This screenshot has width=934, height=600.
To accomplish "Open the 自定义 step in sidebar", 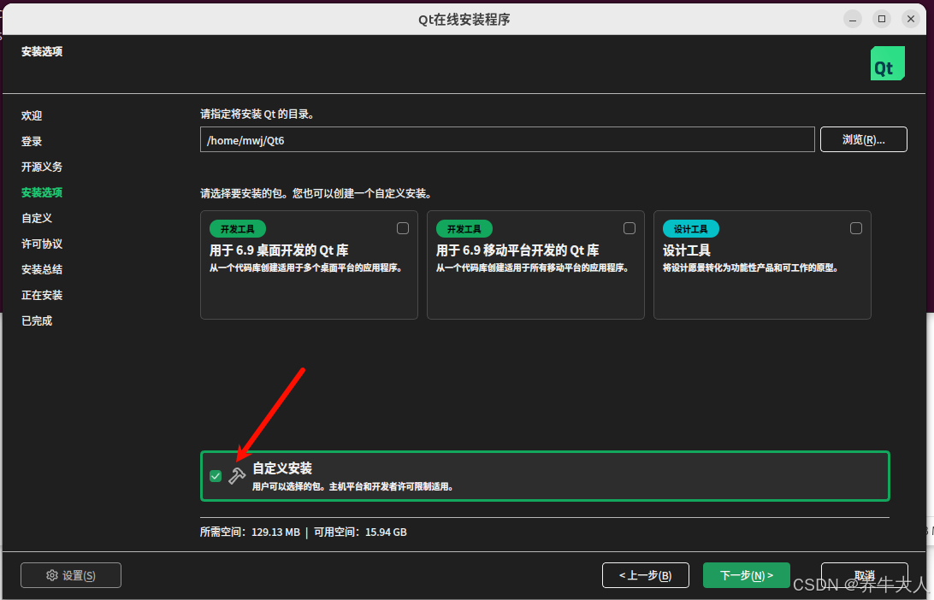I will tap(37, 218).
